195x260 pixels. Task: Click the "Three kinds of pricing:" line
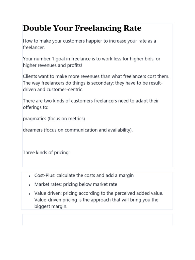pos(46,153)
